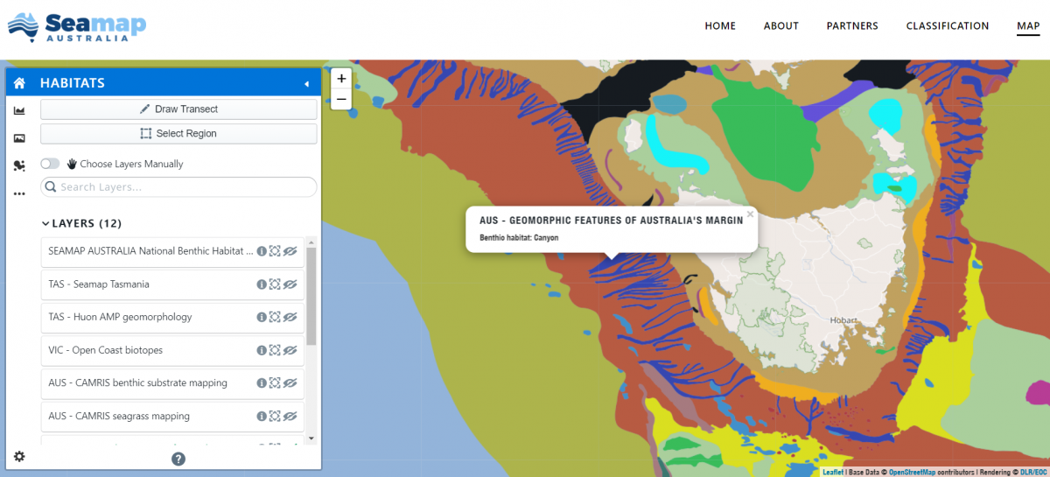Click the home icon in the sidebar
Image resolution: width=1050 pixels, height=477 pixels.
pyautogui.click(x=19, y=83)
